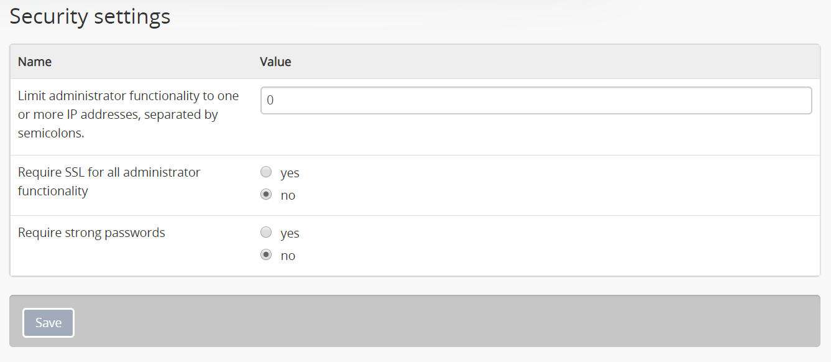
Task: Select "yes" radio for Require SSL
Action: pos(266,172)
